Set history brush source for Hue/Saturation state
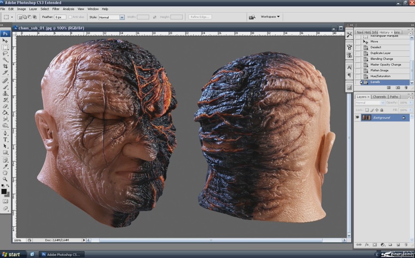The width and height of the screenshot is (415, 258). (x=358, y=76)
